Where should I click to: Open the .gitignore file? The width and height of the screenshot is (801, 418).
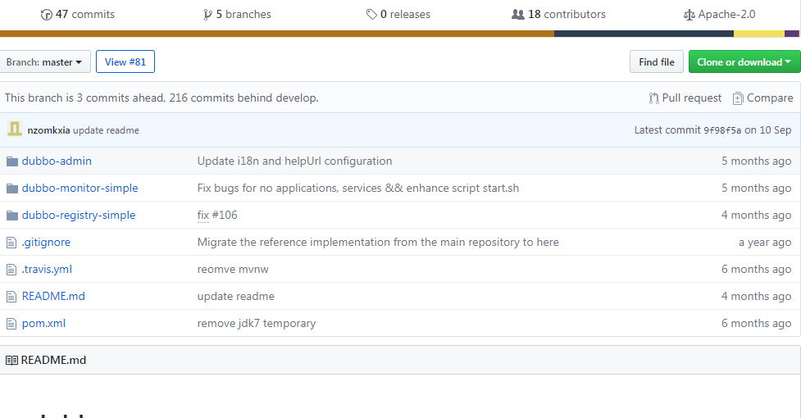tap(46, 243)
